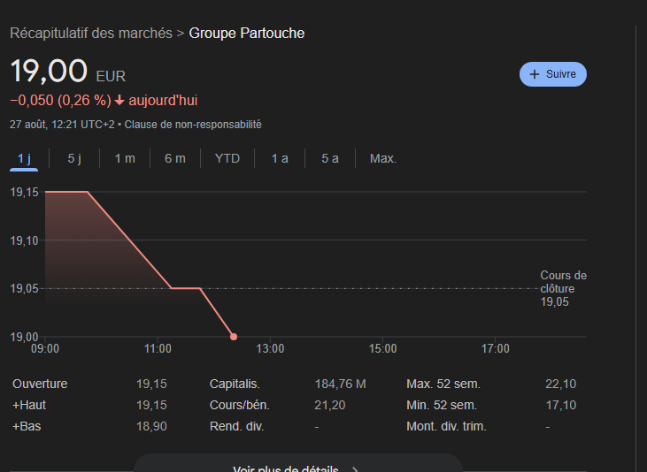Switch to the 1 m tab
647x472 pixels.
click(x=125, y=158)
